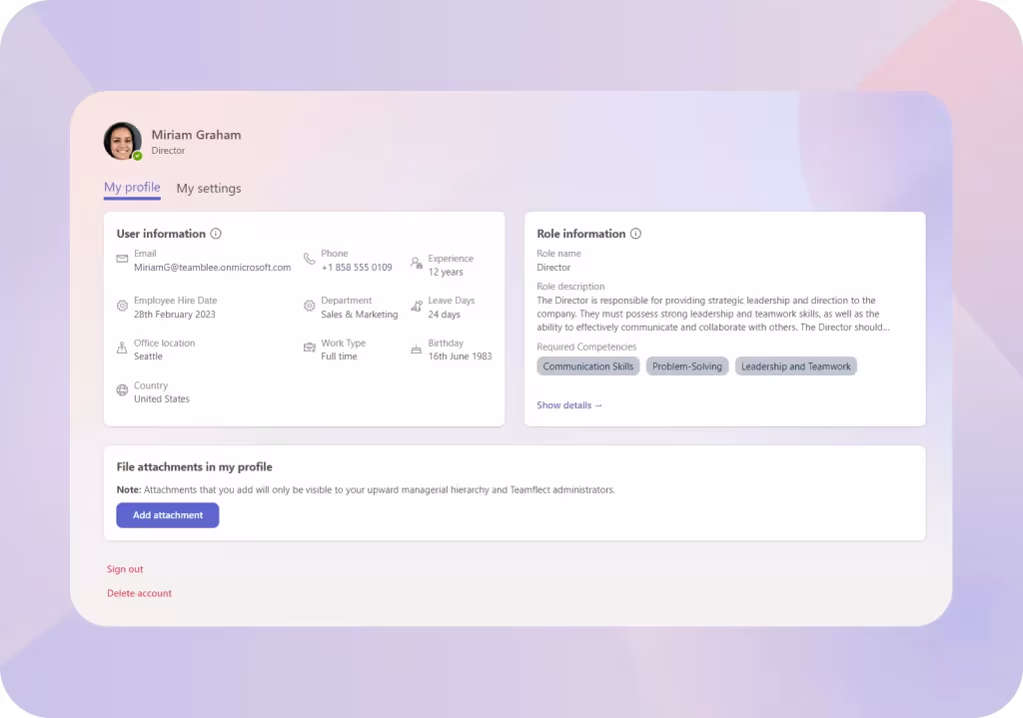
Task: Click the Full time work type value
Action: tap(340, 357)
